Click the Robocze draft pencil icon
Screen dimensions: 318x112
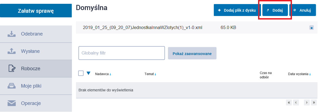(11, 69)
